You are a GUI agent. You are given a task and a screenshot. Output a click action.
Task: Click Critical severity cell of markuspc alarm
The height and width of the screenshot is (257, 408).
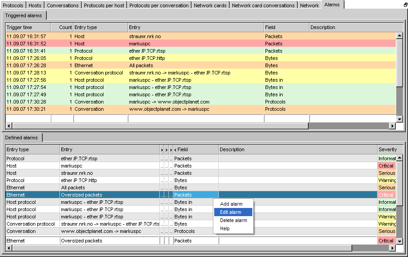point(387,166)
